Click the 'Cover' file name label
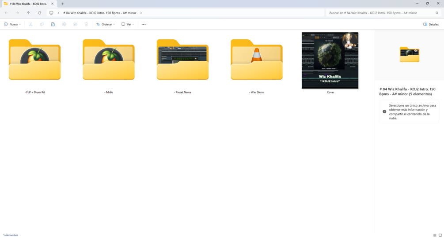This screenshot has width=444, height=238. tap(330, 92)
